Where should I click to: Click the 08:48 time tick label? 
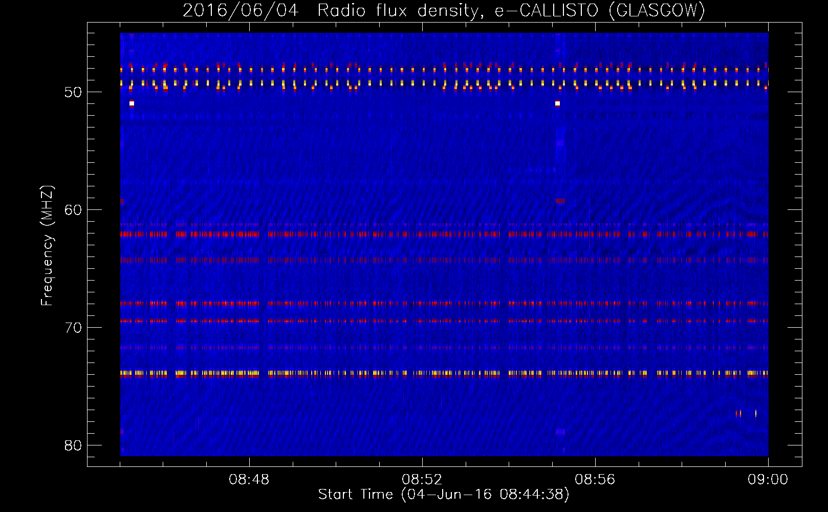pyautogui.click(x=249, y=480)
